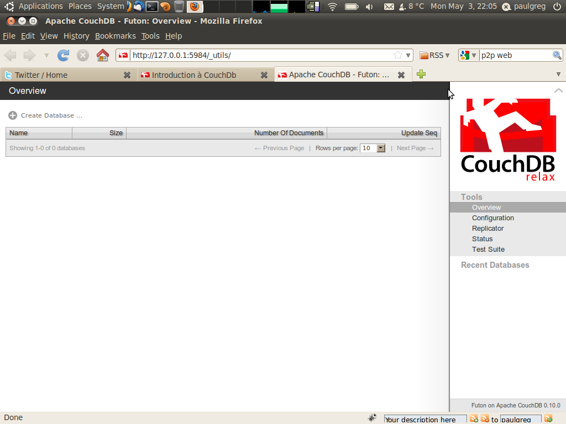The height and width of the screenshot is (424, 566).
Task: Click the p2p web search field
Action: point(516,55)
